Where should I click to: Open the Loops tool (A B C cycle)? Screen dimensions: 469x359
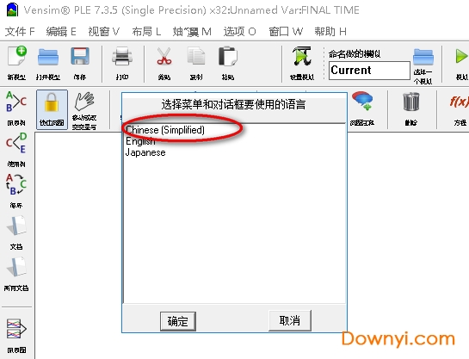pyautogui.click(x=16, y=184)
